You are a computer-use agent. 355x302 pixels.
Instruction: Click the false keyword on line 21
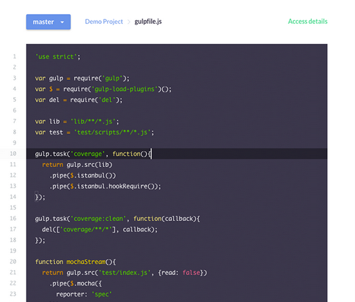tap(191, 273)
